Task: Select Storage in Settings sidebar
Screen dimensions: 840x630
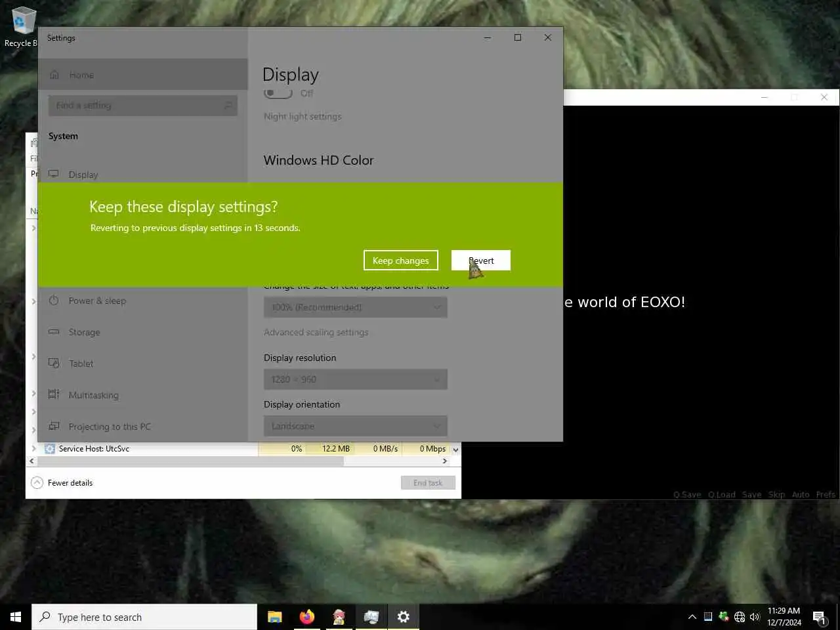Action: [143, 332]
